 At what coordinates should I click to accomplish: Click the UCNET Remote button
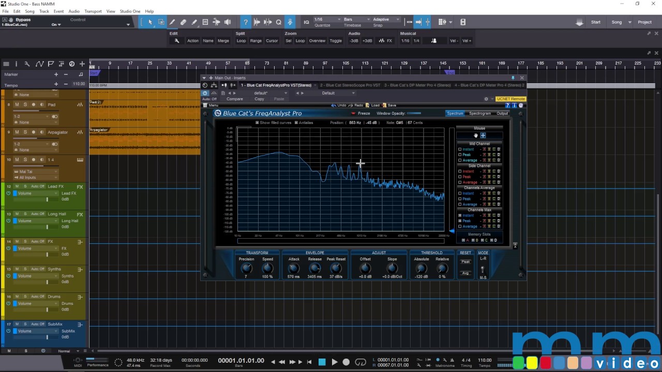pyautogui.click(x=510, y=99)
